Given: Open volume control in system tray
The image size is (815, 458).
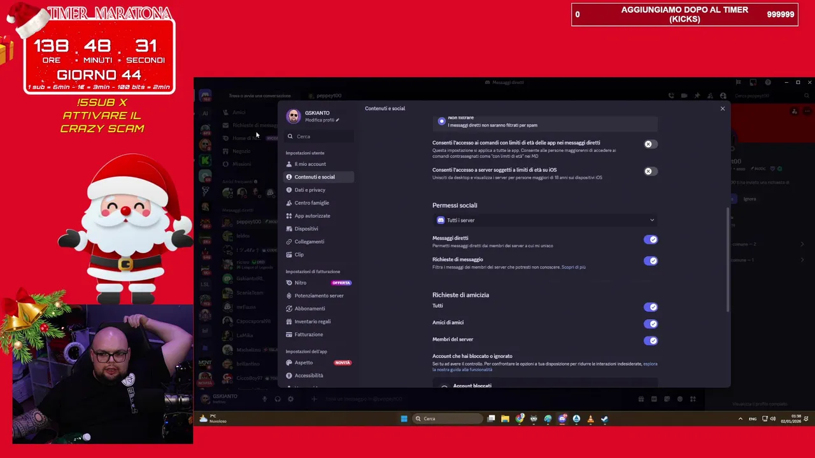Looking at the screenshot, I should (x=773, y=419).
